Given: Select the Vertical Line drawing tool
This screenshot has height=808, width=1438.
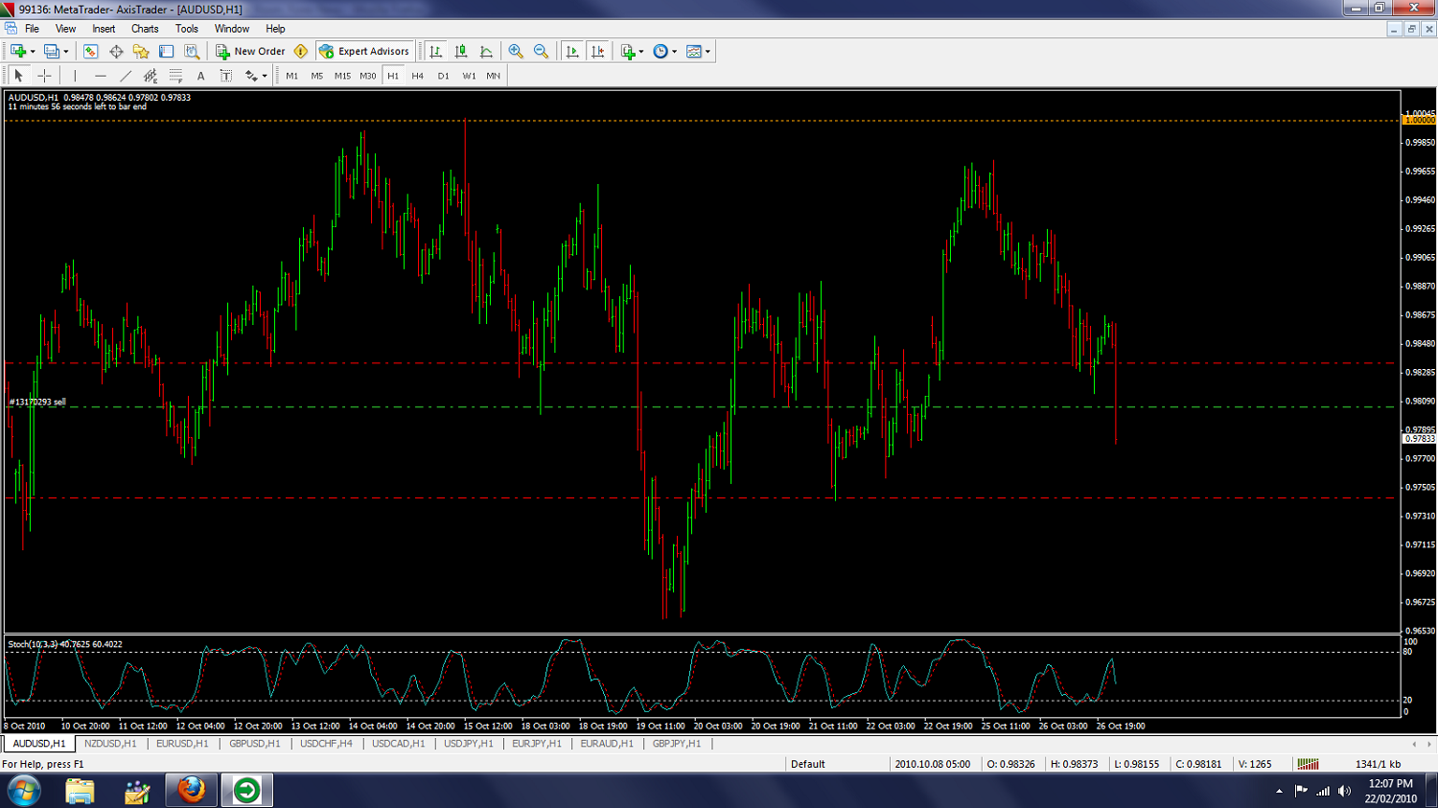Looking at the screenshot, I should 75,76.
